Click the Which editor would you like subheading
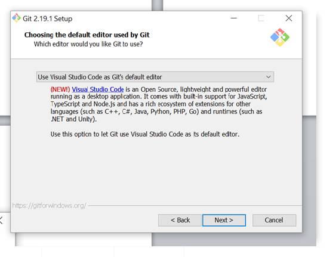The image size is (336, 257). click(88, 44)
